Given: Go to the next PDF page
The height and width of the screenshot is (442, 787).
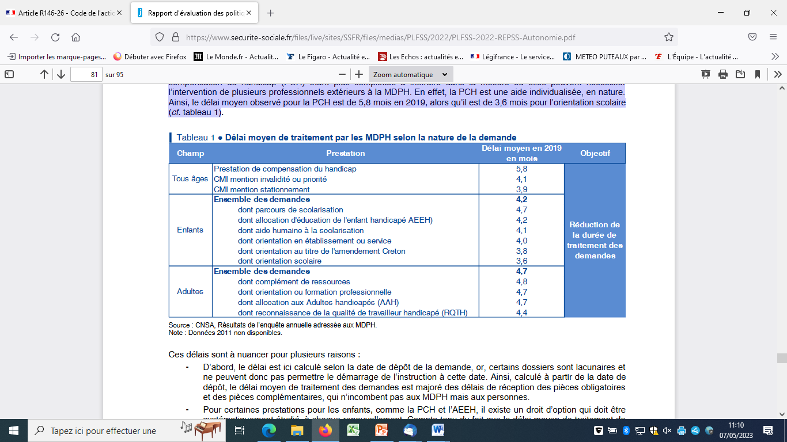Looking at the screenshot, I should point(61,74).
